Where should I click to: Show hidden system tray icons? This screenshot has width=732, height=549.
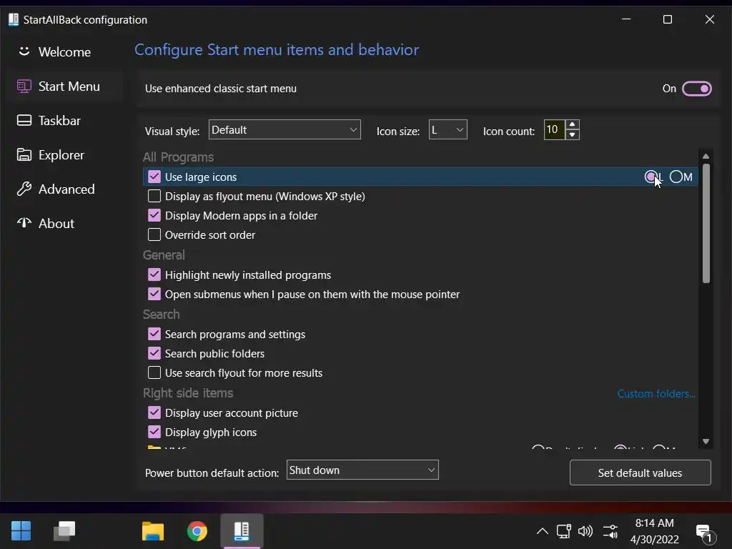pos(542,531)
